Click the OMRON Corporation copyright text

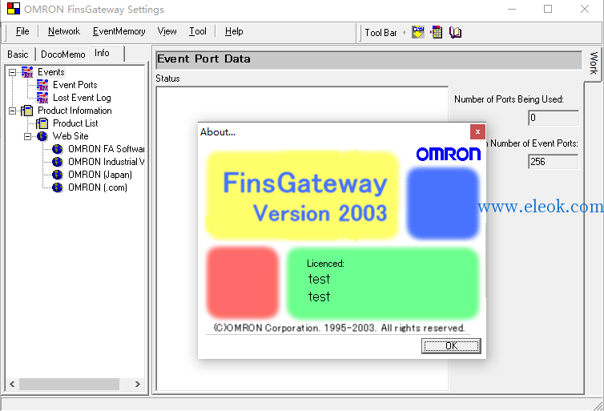coord(339,328)
